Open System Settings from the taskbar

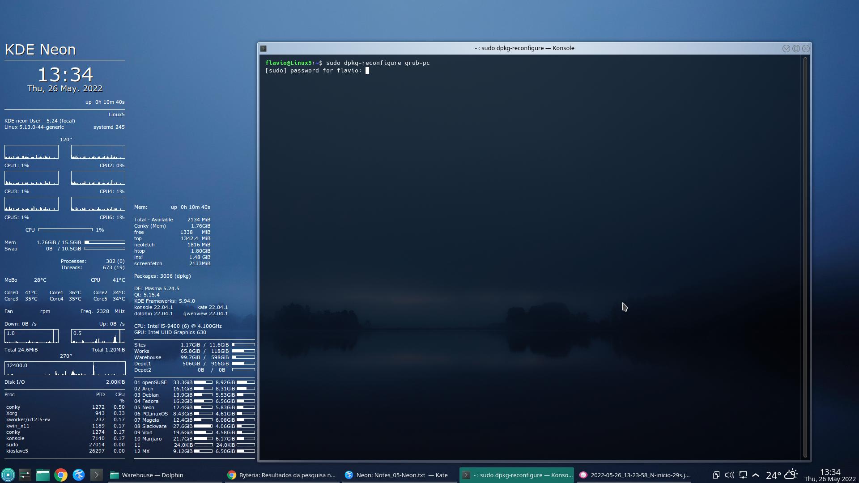click(x=25, y=475)
